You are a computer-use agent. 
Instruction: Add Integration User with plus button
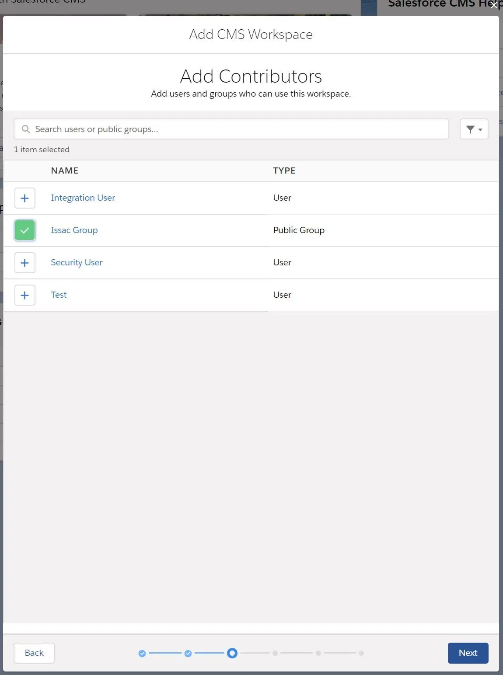pos(25,198)
